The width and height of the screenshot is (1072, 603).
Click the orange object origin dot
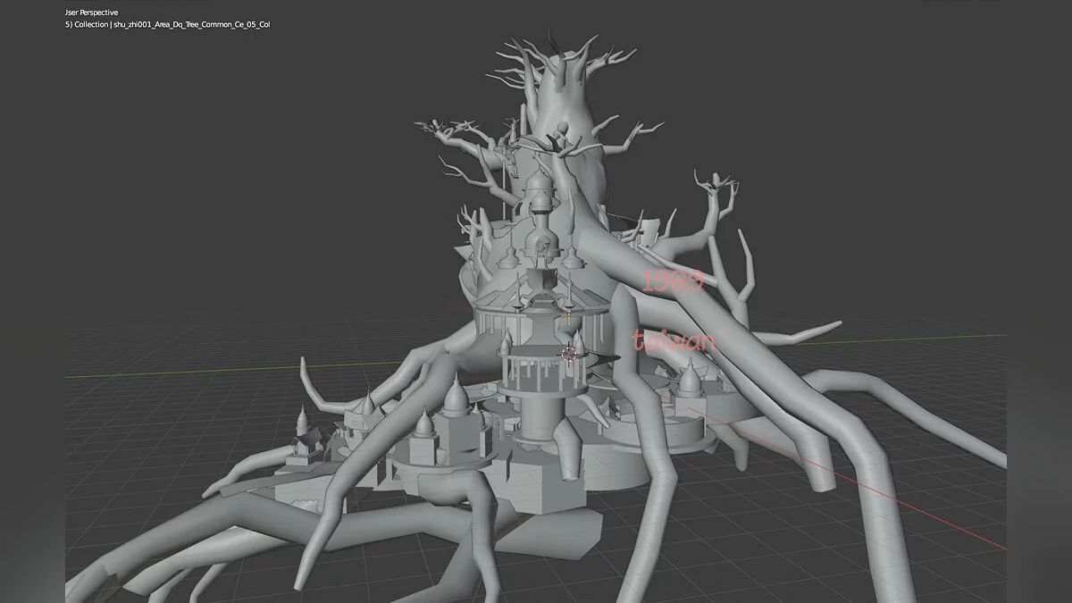pos(569,314)
